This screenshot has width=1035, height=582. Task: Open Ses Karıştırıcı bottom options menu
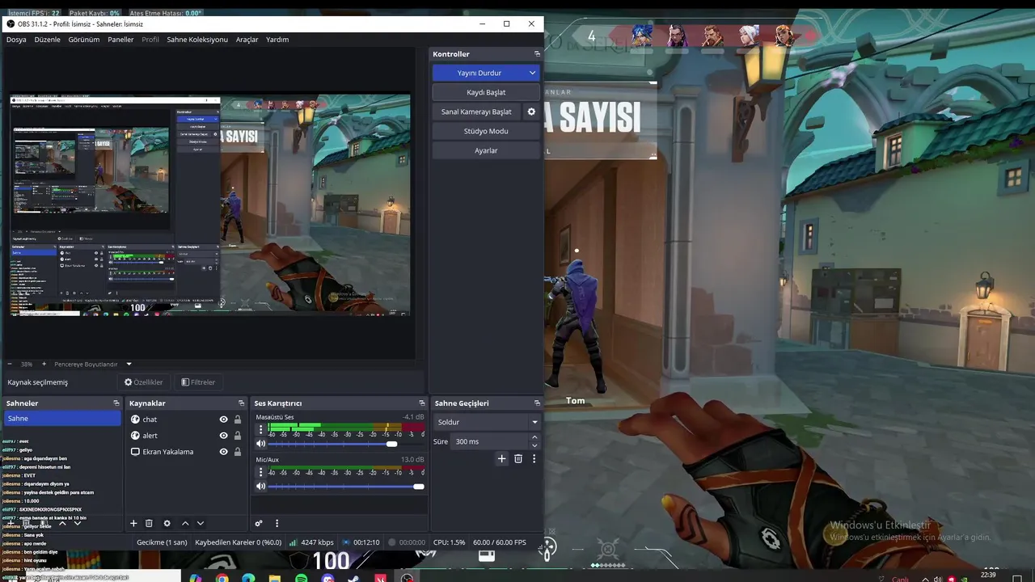point(277,524)
